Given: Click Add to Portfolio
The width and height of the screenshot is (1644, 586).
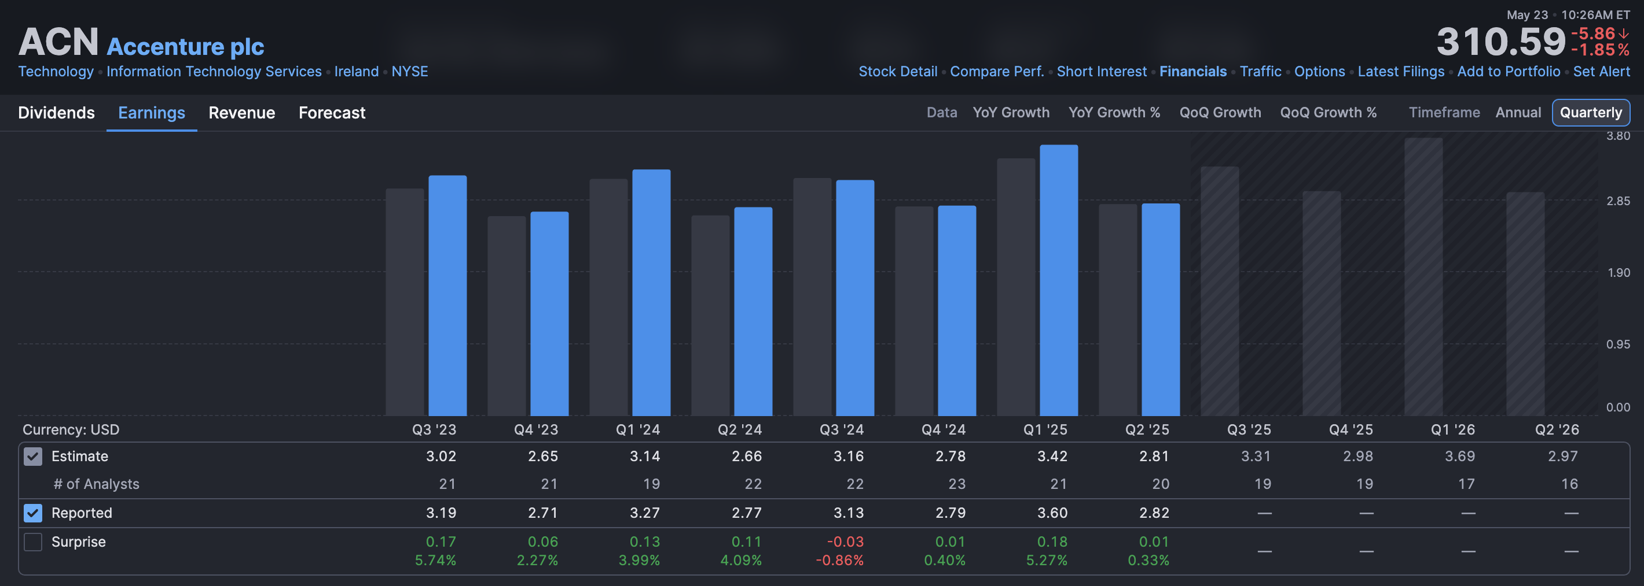Looking at the screenshot, I should click(1509, 71).
